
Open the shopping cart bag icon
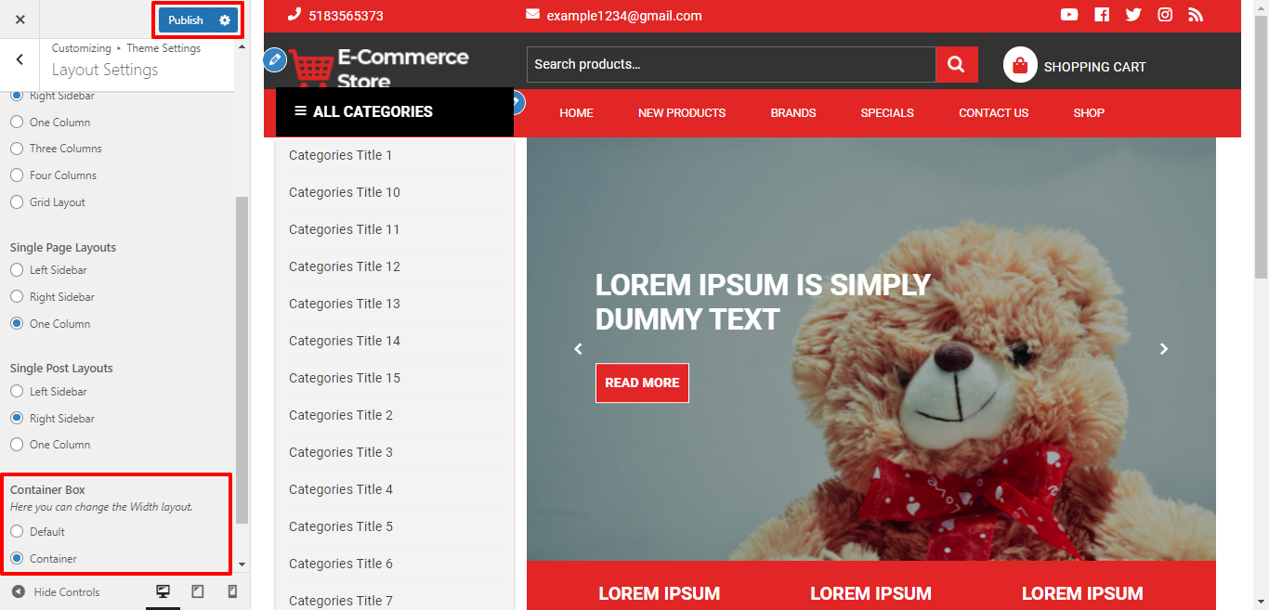click(1020, 65)
